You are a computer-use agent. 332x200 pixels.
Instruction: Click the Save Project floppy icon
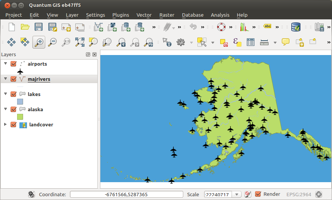(x=38, y=27)
